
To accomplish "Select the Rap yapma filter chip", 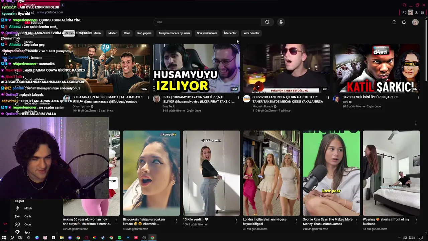I will (x=144, y=33).
